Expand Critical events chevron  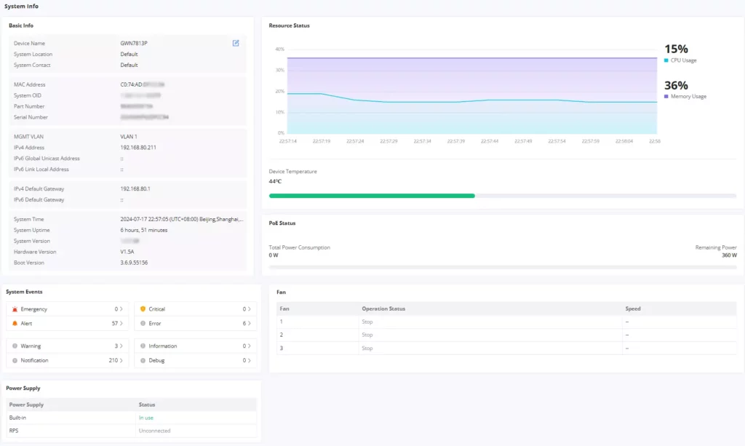249,309
